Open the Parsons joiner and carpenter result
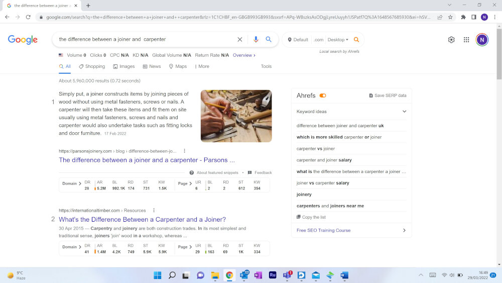Screen dimensions: 502x283 tap(147, 160)
